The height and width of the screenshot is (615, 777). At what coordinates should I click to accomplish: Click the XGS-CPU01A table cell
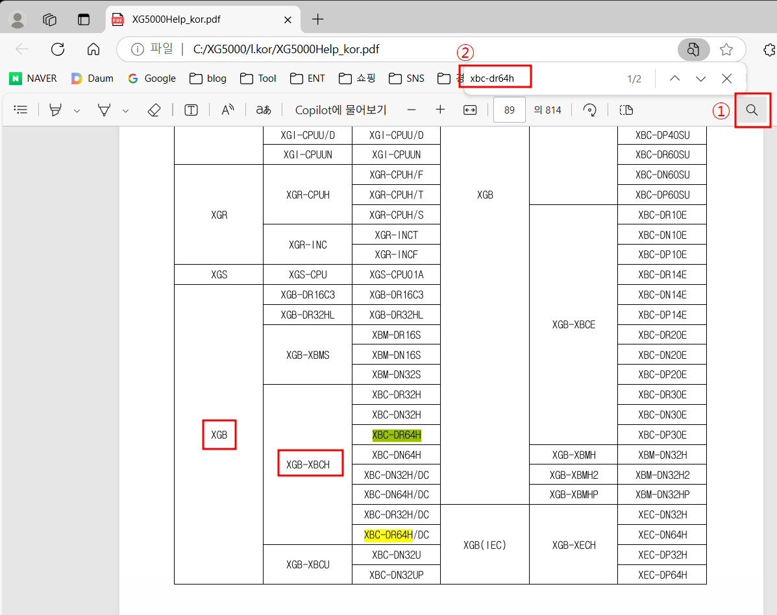pos(397,274)
